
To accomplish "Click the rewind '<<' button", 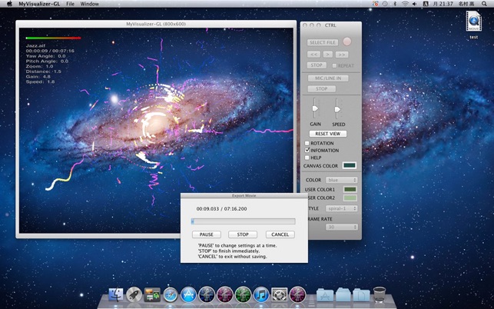I will (x=313, y=55).
